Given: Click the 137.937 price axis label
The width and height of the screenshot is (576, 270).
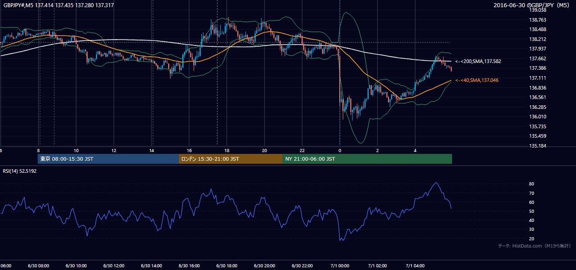Looking at the screenshot, I should [x=538, y=49].
